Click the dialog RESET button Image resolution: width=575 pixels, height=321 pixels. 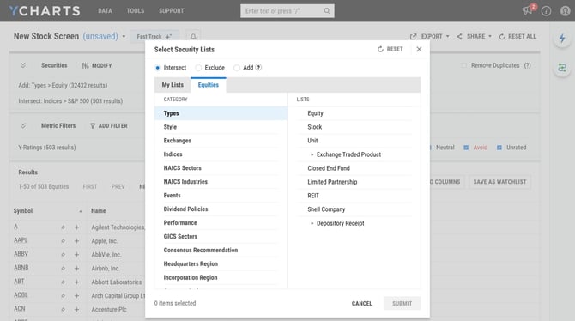tap(390, 49)
